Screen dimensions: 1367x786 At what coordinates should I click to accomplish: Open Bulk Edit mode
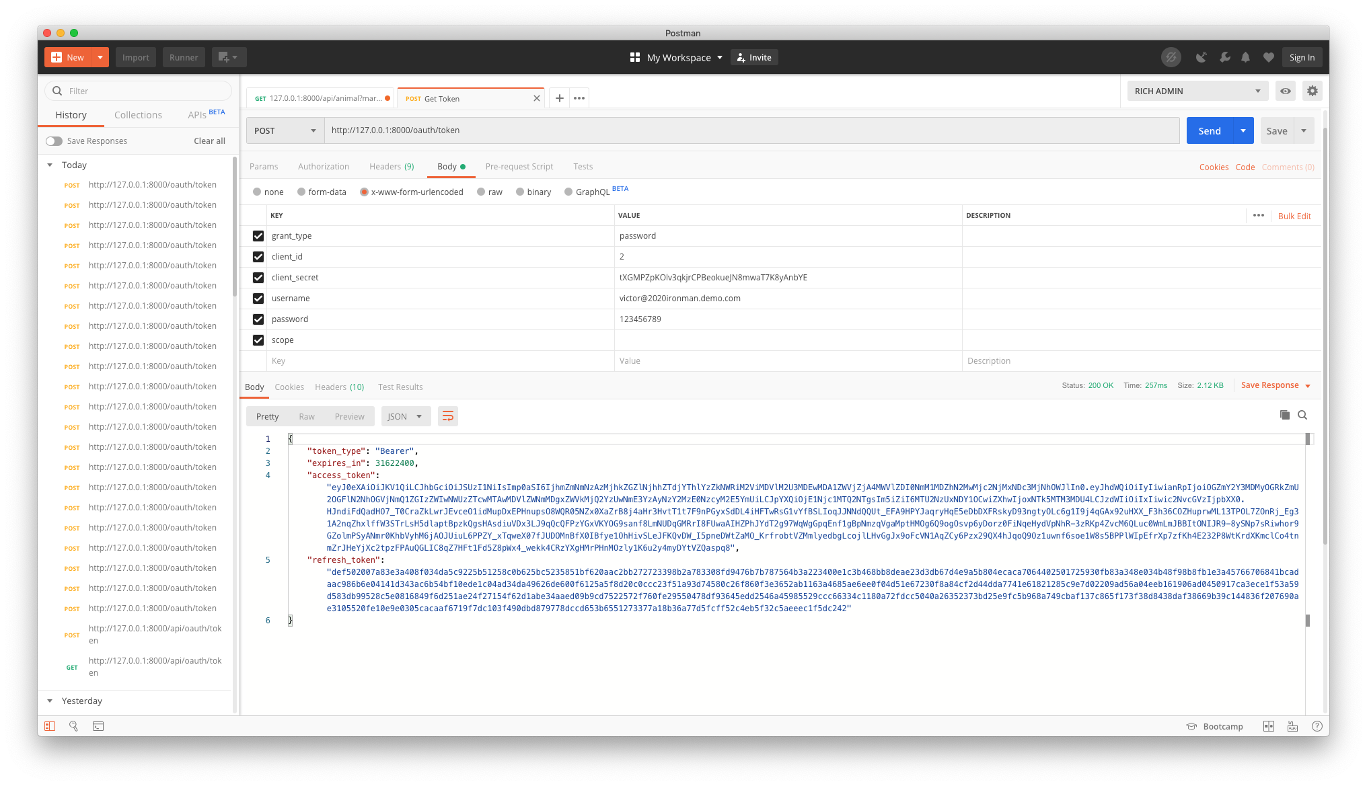pyautogui.click(x=1294, y=216)
